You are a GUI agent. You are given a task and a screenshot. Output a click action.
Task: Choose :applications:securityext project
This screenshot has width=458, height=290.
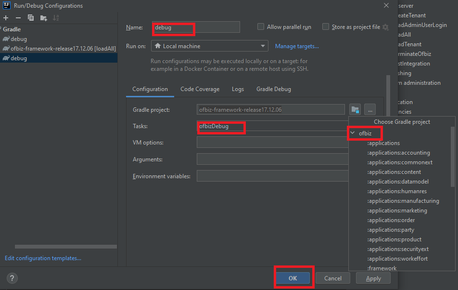click(398, 249)
